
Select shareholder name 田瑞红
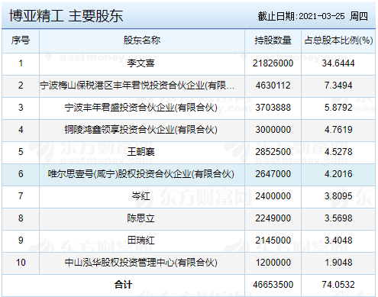[141, 241]
